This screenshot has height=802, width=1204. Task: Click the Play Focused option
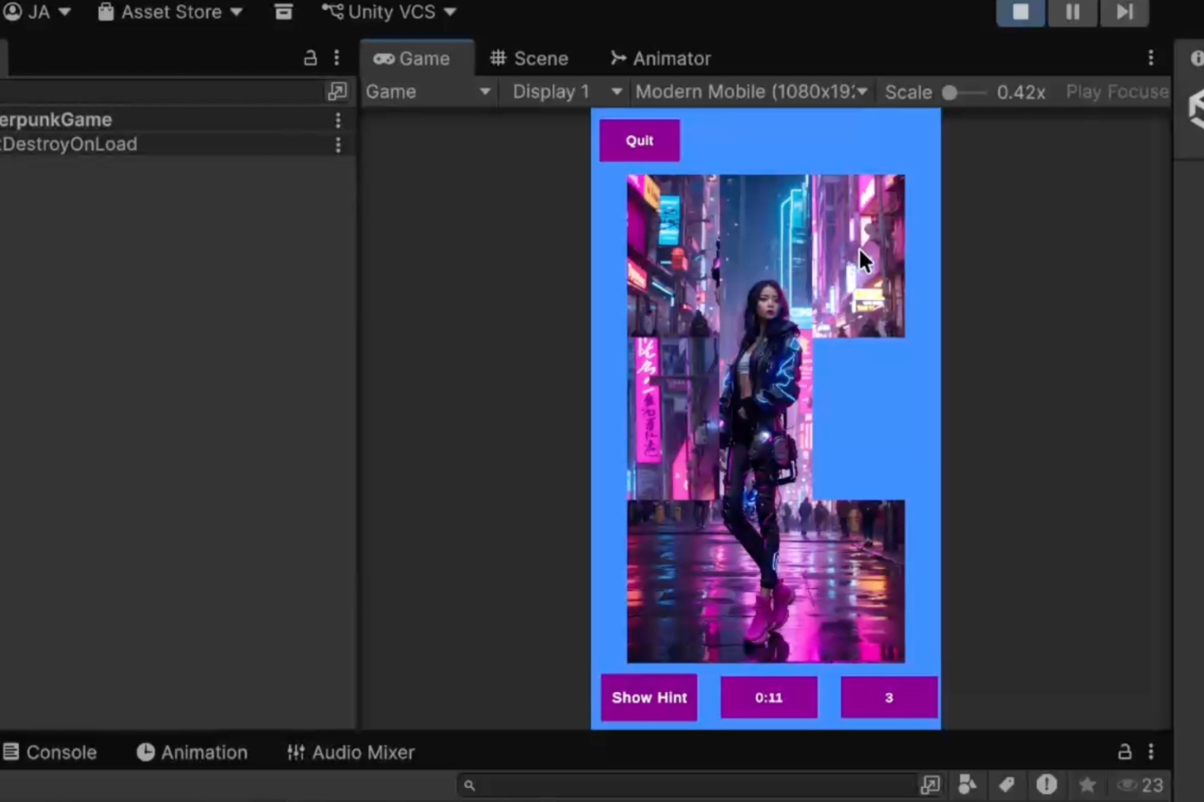1117,92
